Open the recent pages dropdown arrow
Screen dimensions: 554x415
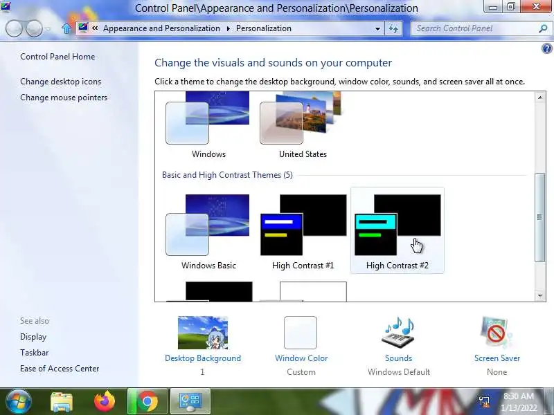(x=48, y=28)
